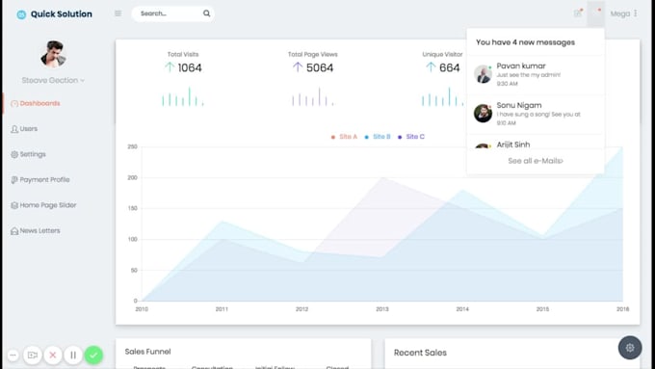Viewport: 655px width, 369px height.
Task: Cancel recording with the red X button
Action: pos(53,356)
